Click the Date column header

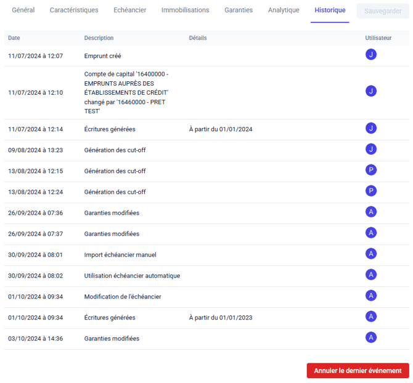[x=14, y=38]
